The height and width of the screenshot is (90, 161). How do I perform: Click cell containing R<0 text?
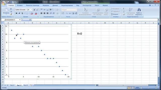[x=81, y=34]
